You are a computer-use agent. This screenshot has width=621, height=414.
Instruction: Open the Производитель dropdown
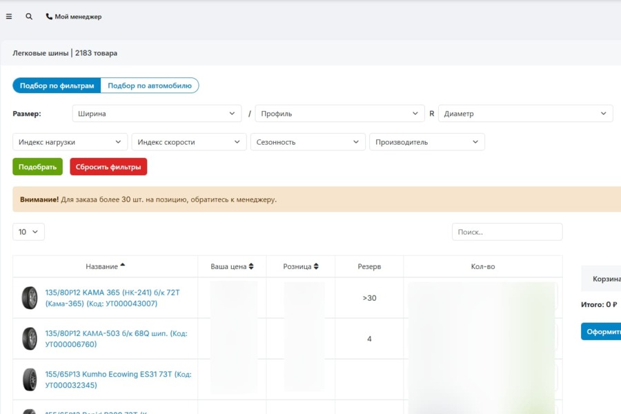[x=427, y=142]
